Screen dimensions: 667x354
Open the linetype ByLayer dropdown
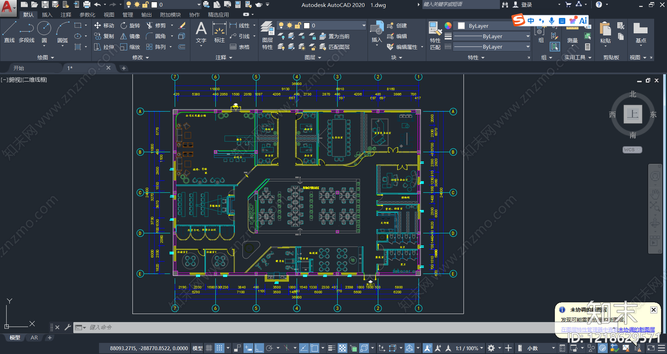(x=492, y=47)
